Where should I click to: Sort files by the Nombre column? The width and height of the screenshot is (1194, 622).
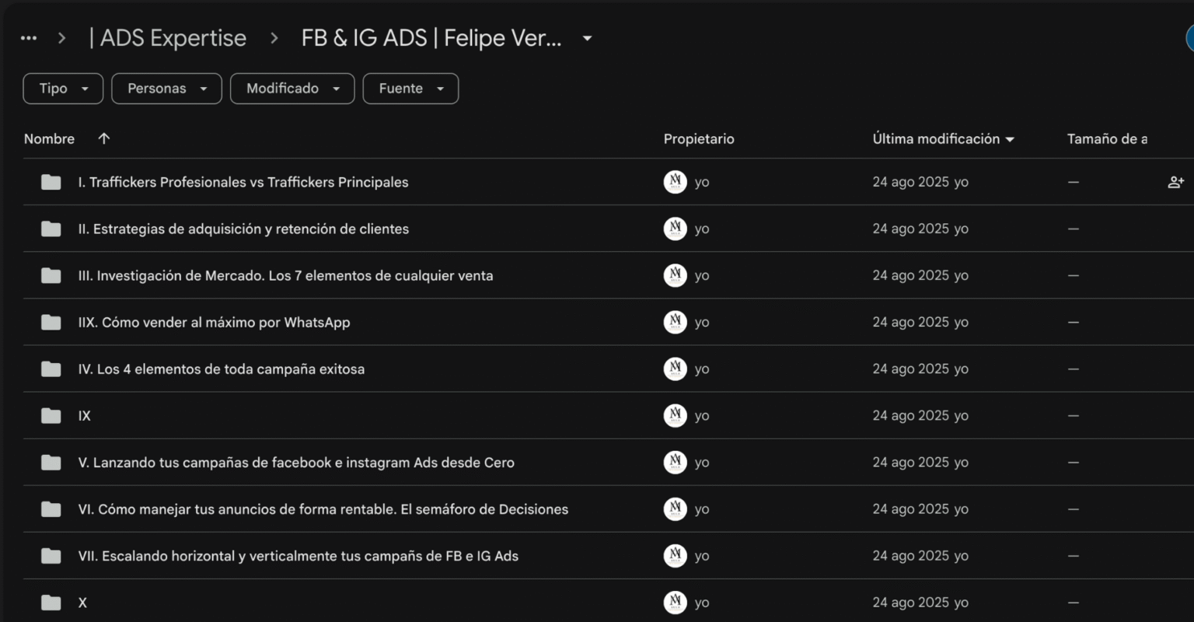50,138
